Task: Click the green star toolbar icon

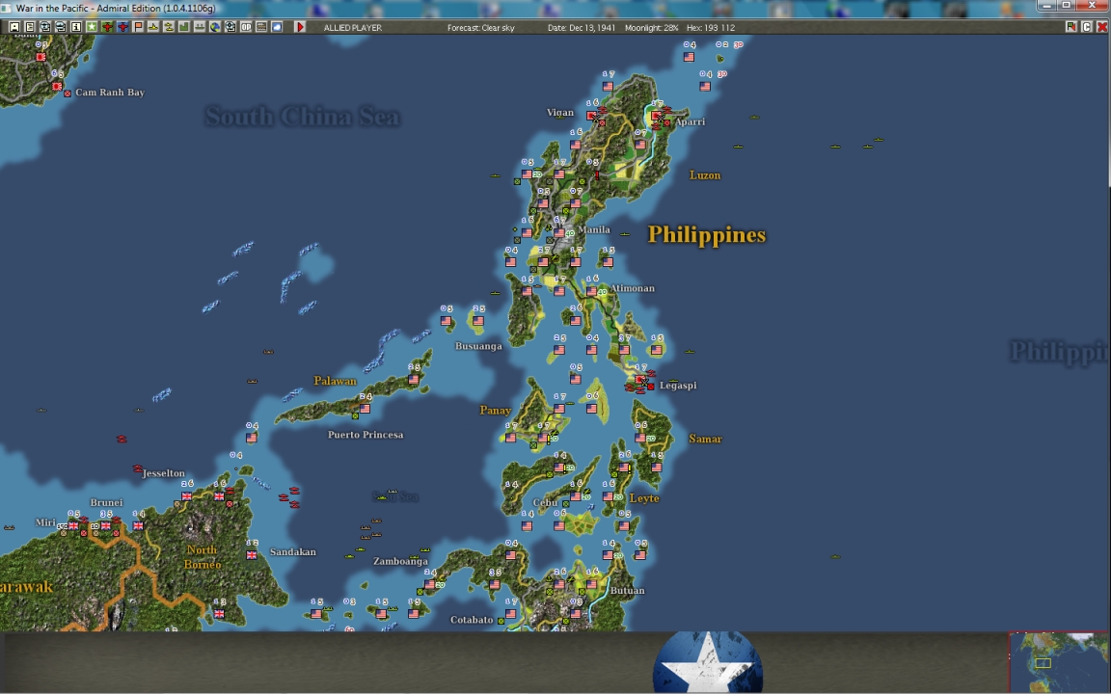Action: coord(92,27)
